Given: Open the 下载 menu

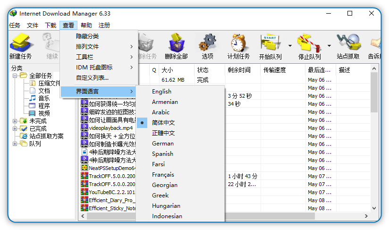Looking at the screenshot, I should [51, 26].
